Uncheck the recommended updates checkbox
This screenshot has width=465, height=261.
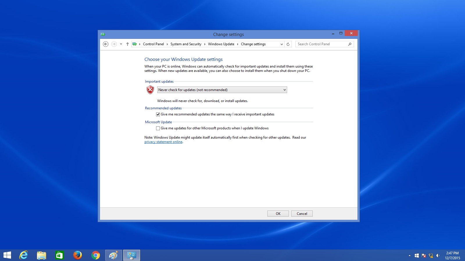(x=158, y=114)
